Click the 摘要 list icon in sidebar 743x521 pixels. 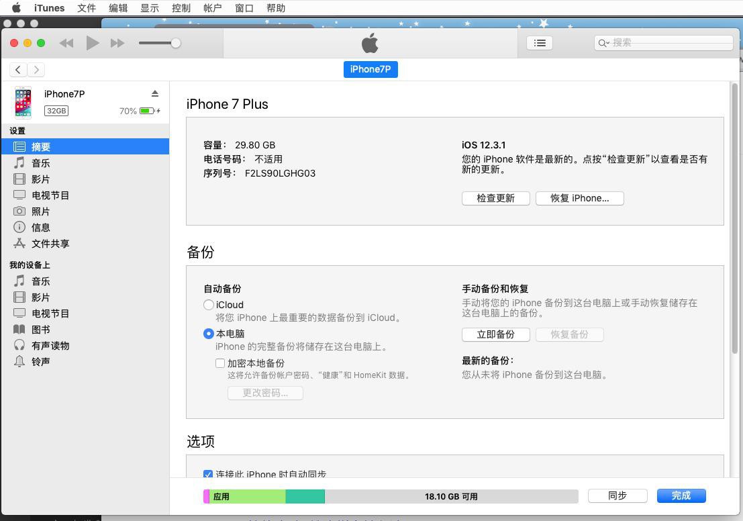click(19, 146)
